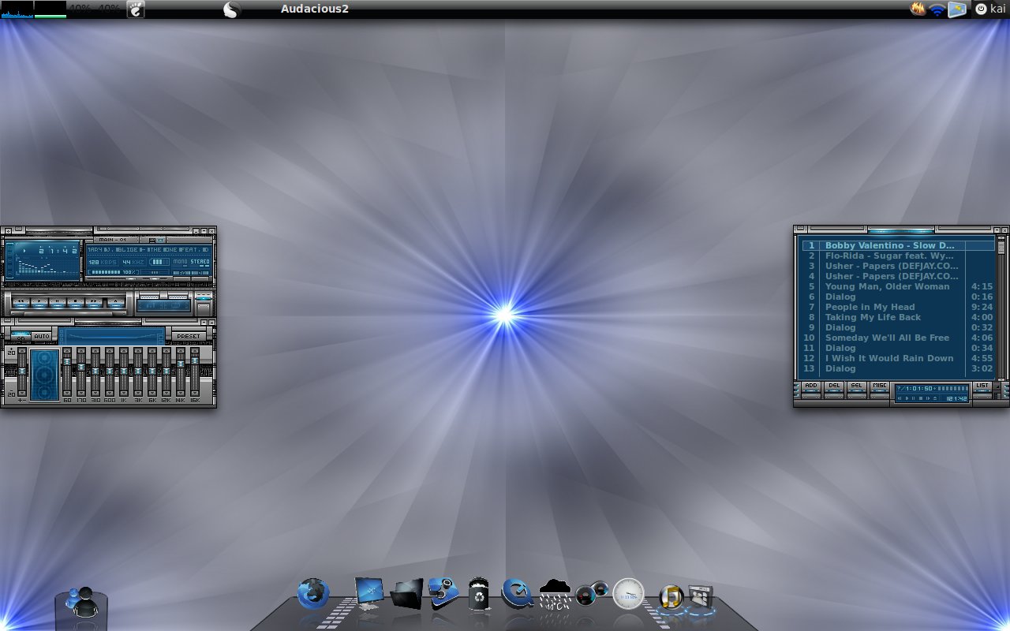Viewport: 1010px width, 631px height.
Task: Open the blue Pidgin-style icon in dock
Action: coord(443,592)
